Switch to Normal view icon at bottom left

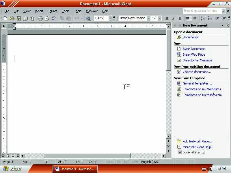tap(3, 155)
